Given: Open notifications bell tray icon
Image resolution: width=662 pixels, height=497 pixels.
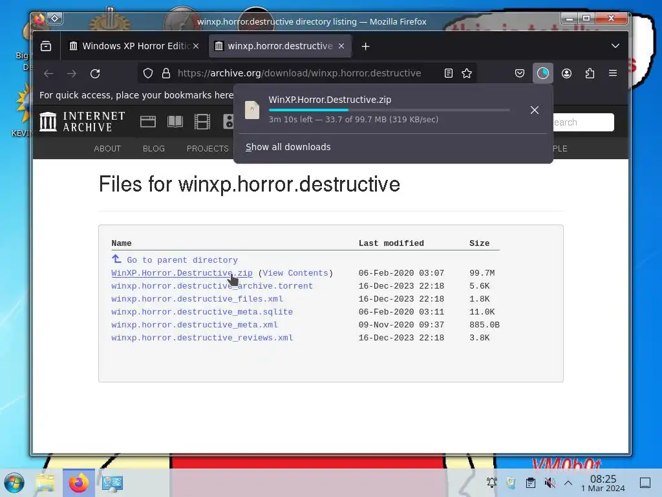Looking at the screenshot, I should click(x=491, y=482).
